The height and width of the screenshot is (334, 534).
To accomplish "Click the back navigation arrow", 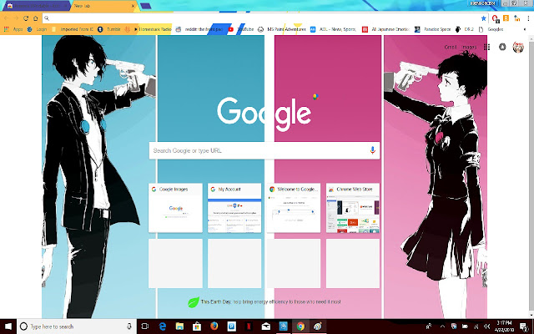I will click(6, 18).
